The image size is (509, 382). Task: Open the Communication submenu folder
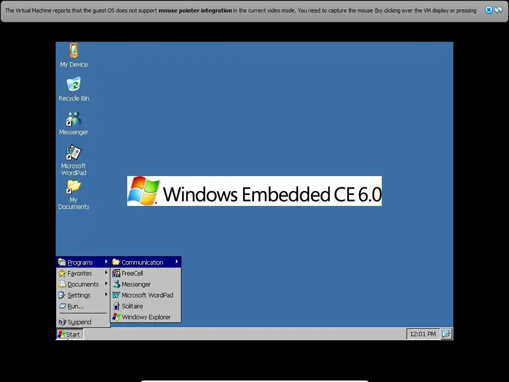146,262
